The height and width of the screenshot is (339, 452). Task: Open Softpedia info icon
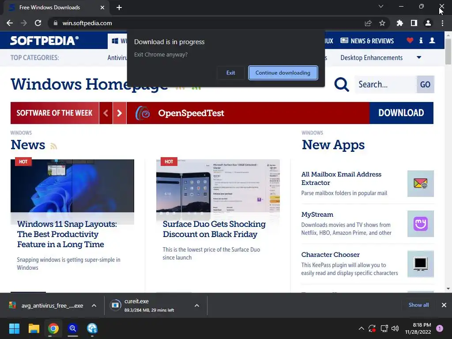[421, 40]
